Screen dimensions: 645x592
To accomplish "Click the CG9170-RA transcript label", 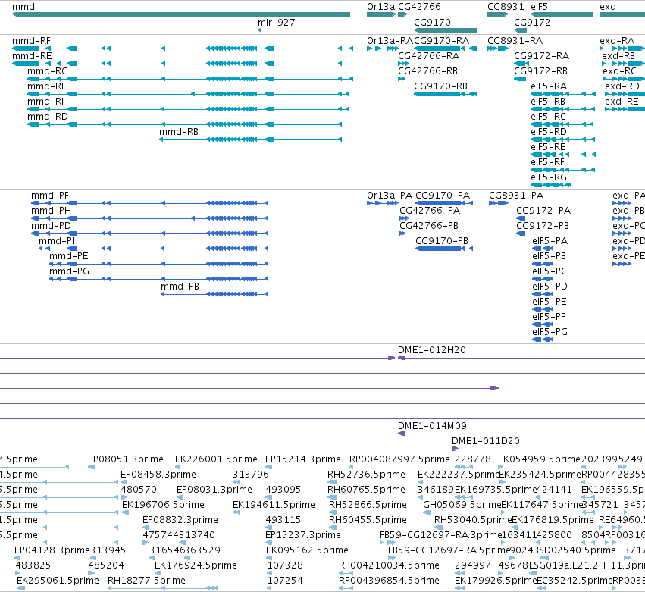I will pyautogui.click(x=441, y=41).
